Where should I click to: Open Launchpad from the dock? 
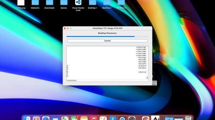pos(36,118)
